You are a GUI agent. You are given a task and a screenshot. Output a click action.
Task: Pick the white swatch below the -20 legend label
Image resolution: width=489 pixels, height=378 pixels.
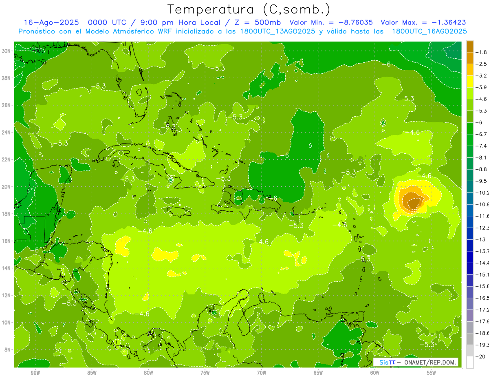pos(470,363)
